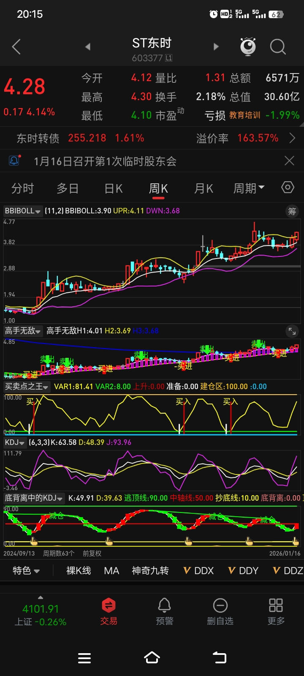Viewport: 304px width, 676px height.
Task: Open the 交易 trade icon
Action: pos(109,611)
